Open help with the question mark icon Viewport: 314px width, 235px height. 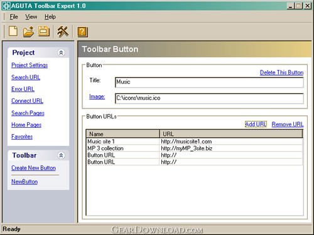point(82,32)
